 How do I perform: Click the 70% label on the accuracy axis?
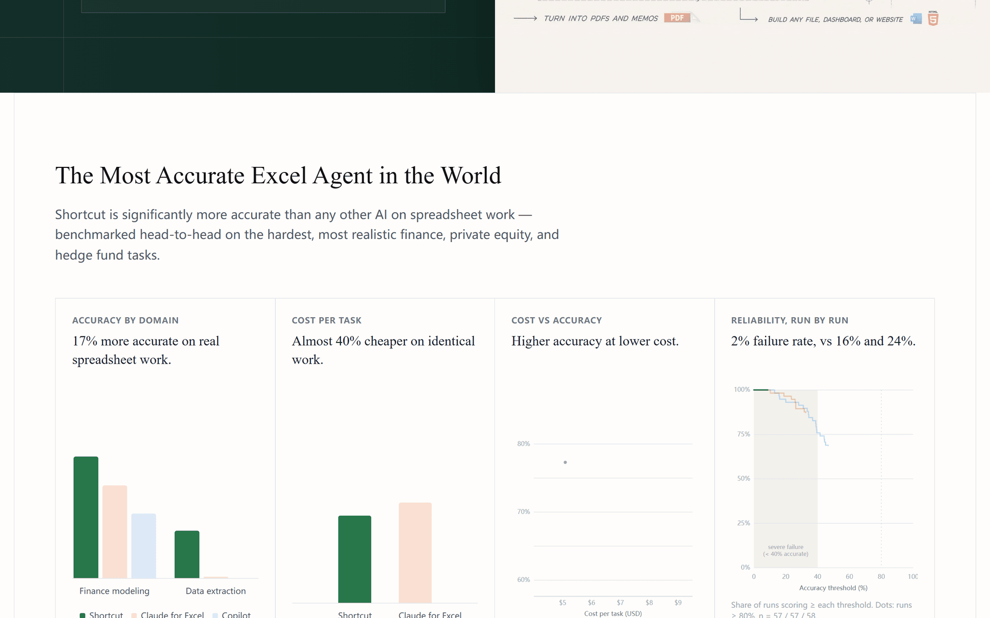click(523, 512)
